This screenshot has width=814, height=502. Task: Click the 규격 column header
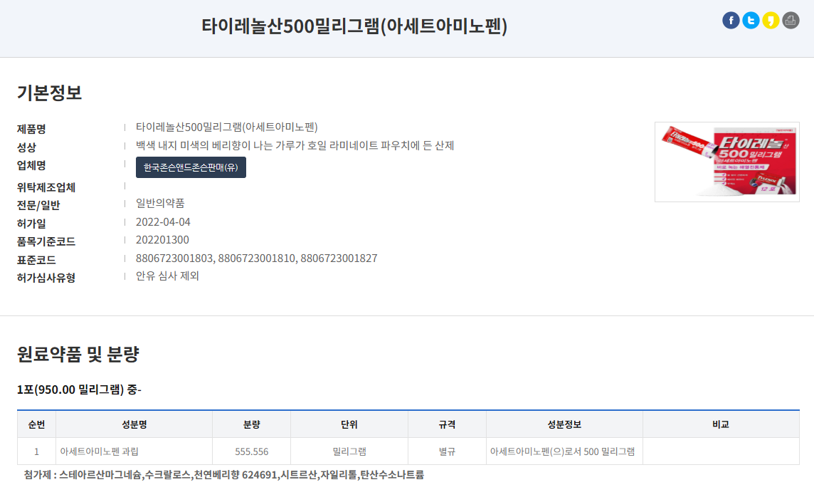(x=447, y=424)
